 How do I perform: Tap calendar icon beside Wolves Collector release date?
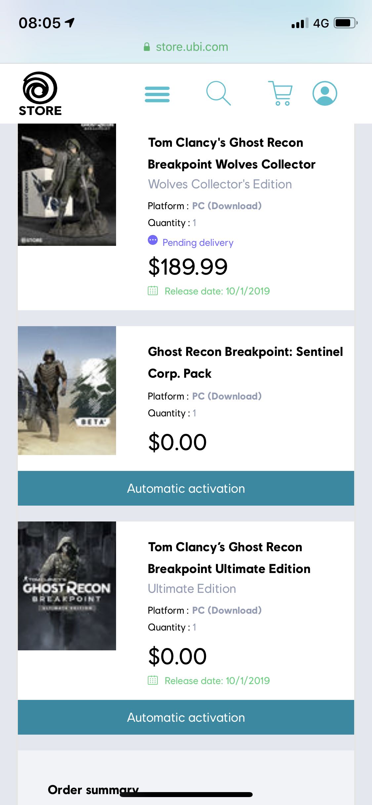point(153,291)
